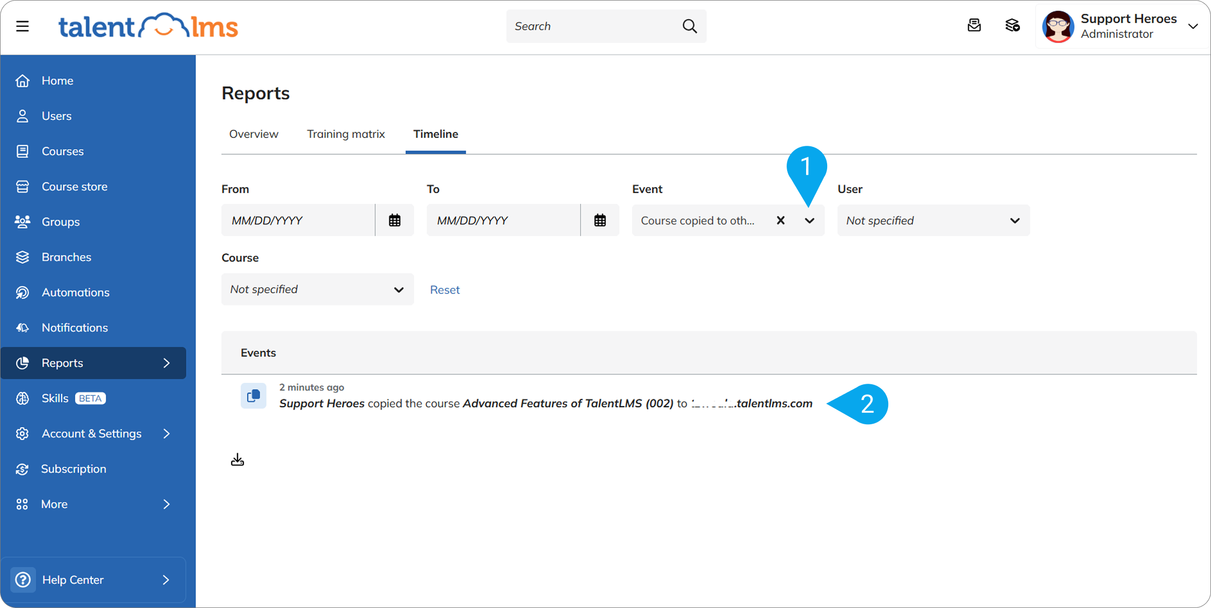Open the branches switcher icon in header

pyautogui.click(x=1012, y=25)
